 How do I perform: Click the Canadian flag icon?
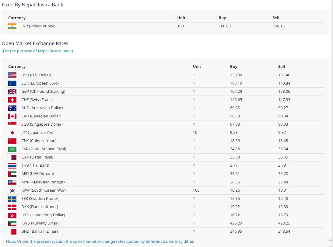tap(12, 116)
